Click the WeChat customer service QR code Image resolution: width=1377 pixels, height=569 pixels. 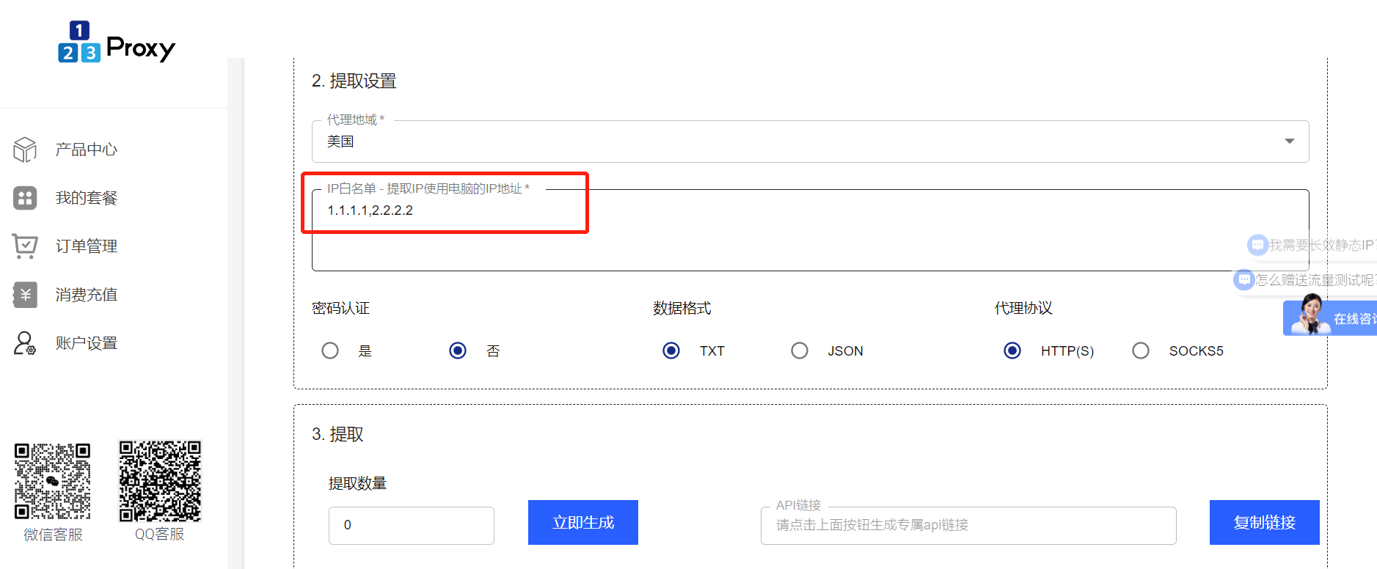(53, 481)
